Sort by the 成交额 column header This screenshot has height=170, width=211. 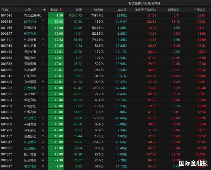click(x=122, y=10)
